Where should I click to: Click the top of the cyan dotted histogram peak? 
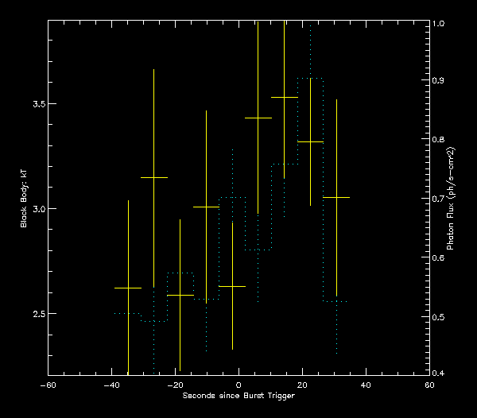[x=310, y=79]
